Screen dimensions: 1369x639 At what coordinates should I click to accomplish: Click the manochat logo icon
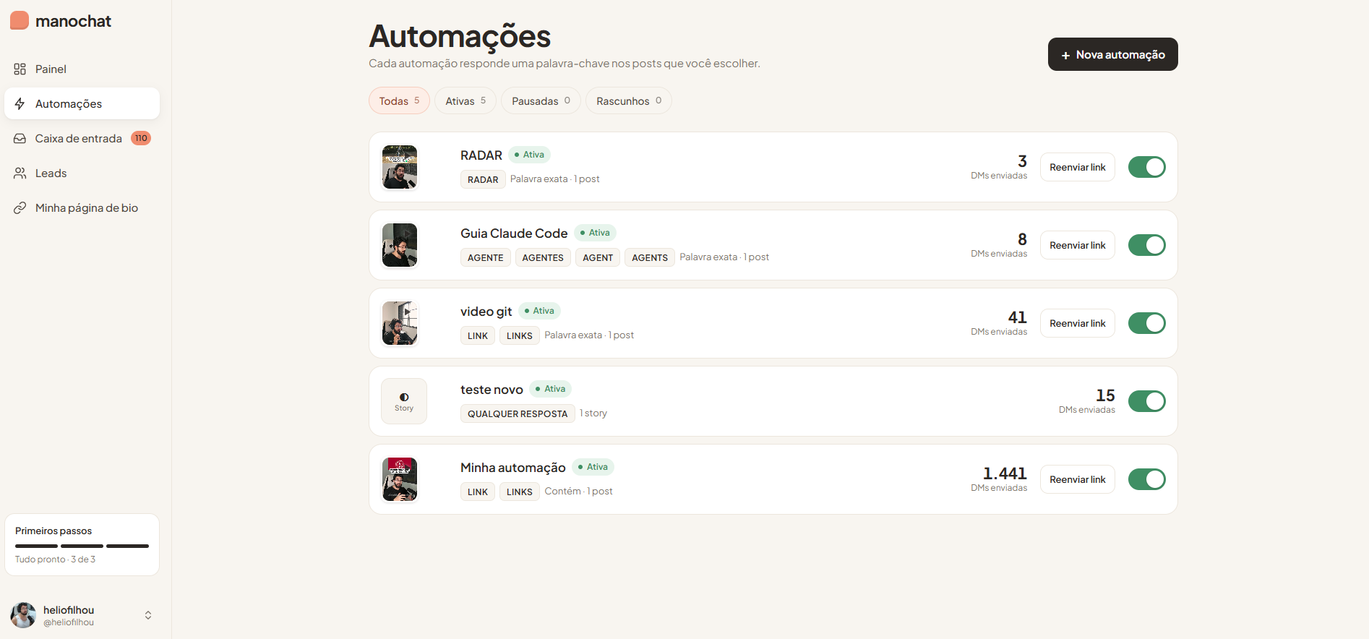pyautogui.click(x=20, y=21)
